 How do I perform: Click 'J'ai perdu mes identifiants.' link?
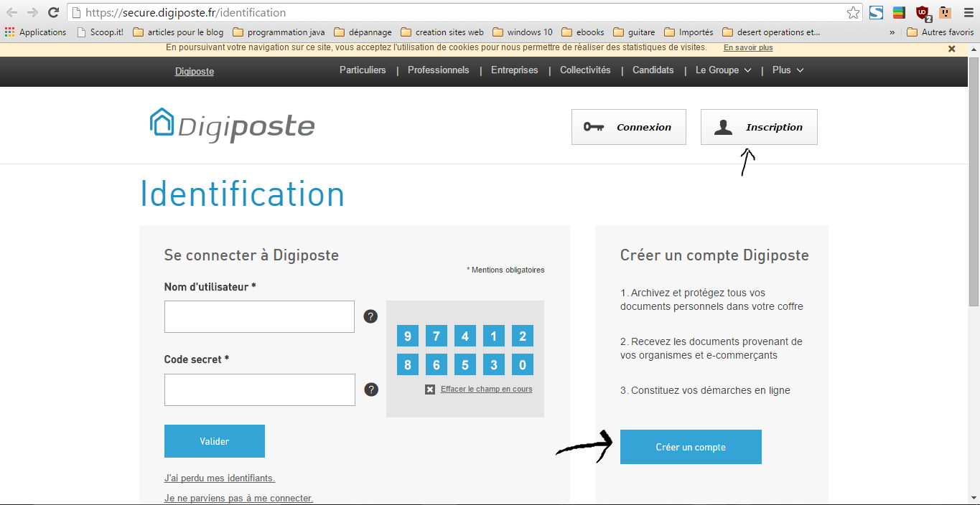(x=220, y=478)
